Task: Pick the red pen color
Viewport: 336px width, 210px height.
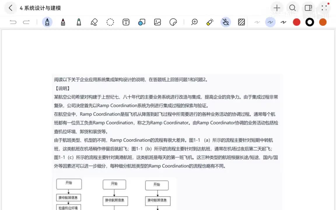Action: click(297, 22)
